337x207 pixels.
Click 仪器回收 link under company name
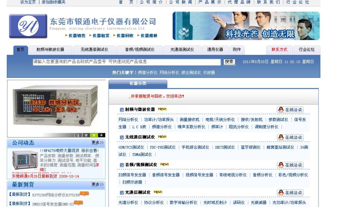125,36
